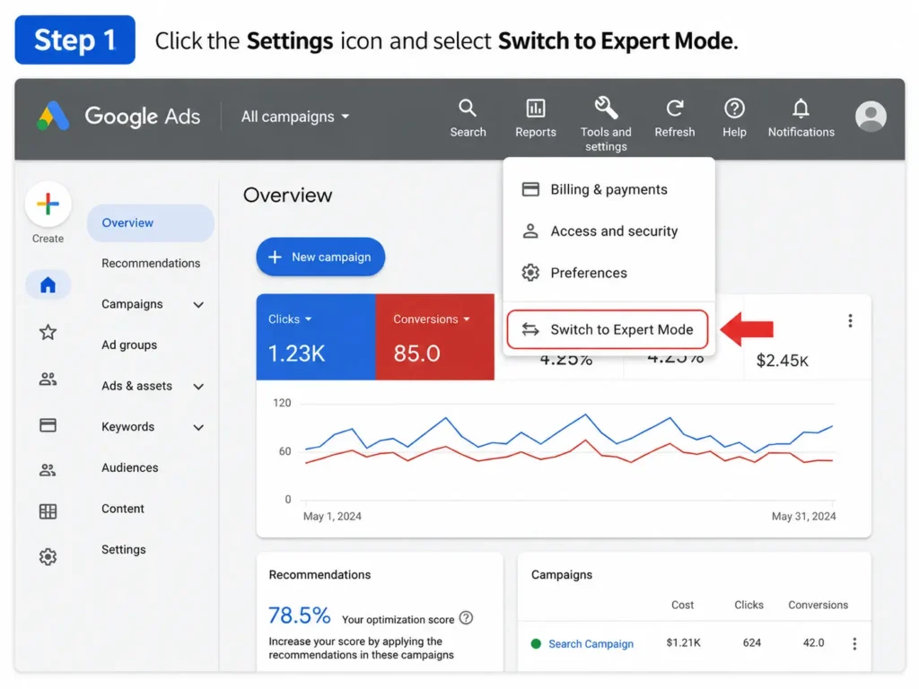Open Audiences in navigation

pyautogui.click(x=129, y=467)
